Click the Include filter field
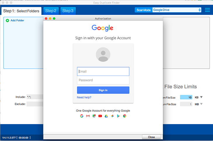 [x=35, y=97]
